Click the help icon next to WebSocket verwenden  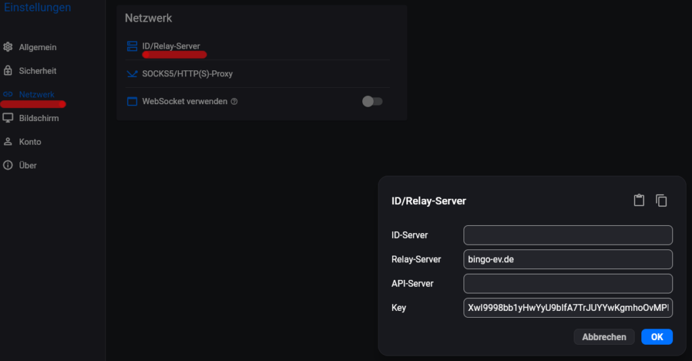[x=234, y=101]
